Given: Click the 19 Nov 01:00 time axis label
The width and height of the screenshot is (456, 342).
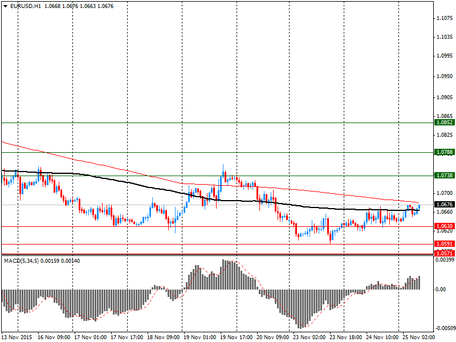Looking at the screenshot, I should (200, 337).
